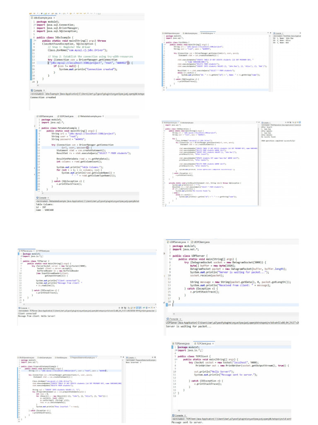Switch to FetchData.java tab beside PreparedStatementExample
318x425 pixels.
(x=61, y=358)
